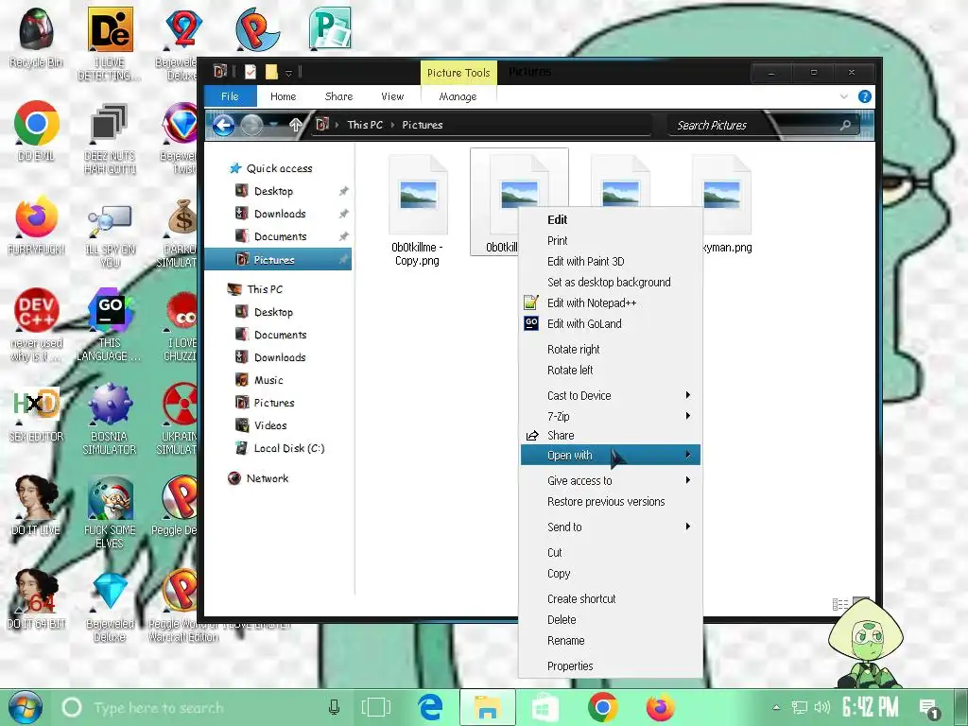Screen dimensions: 968x726
Task: Open quick access toolbar dropdown
Action: 288,73
